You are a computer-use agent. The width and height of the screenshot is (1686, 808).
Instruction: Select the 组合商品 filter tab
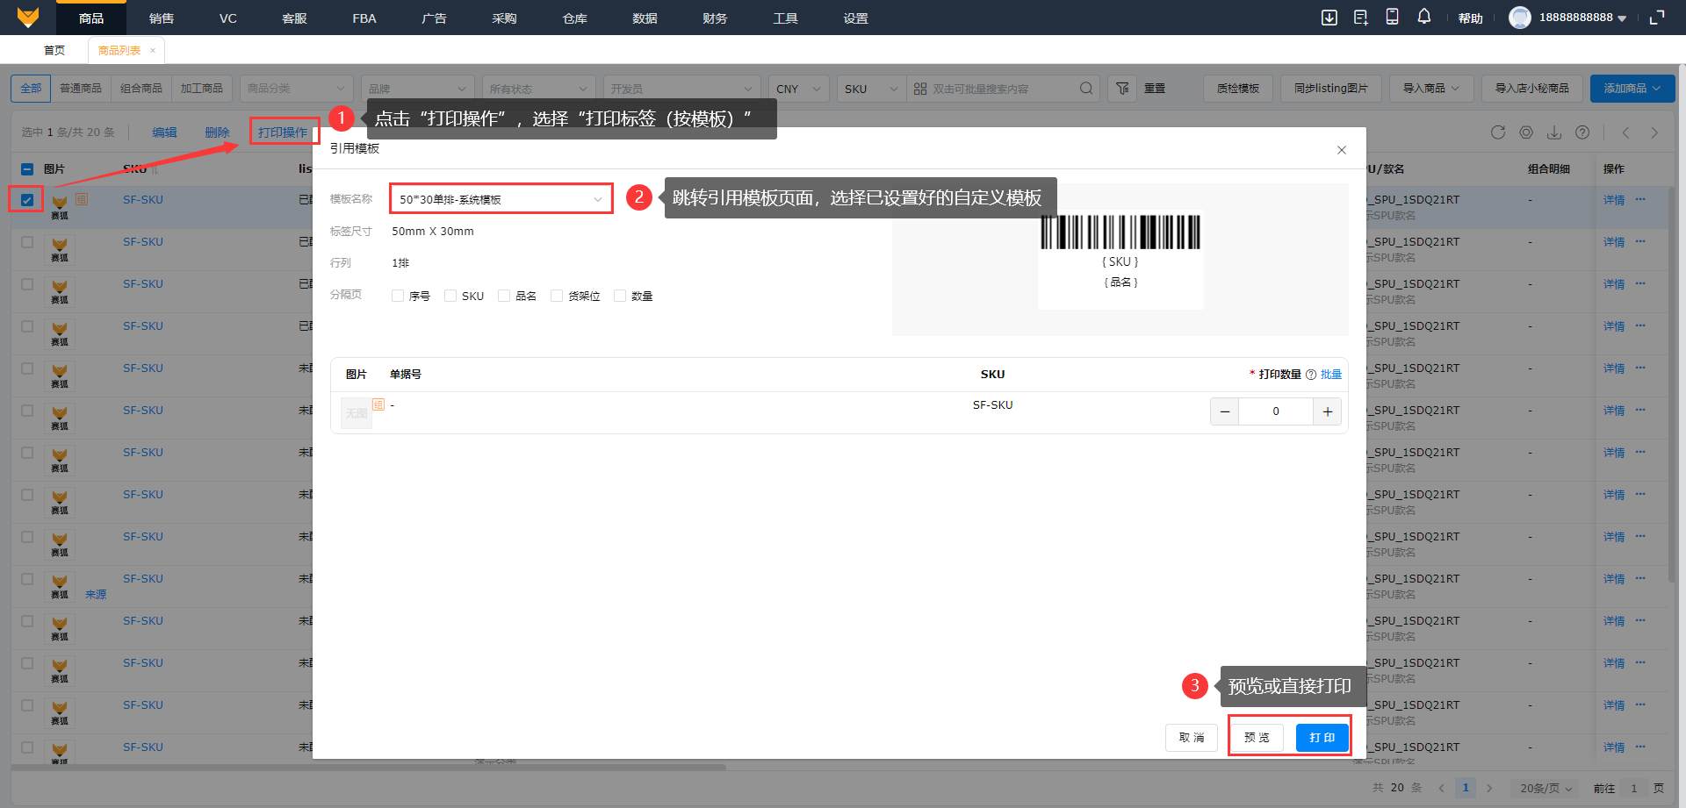tap(141, 89)
